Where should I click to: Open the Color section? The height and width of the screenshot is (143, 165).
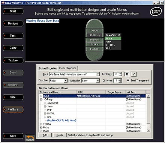pyautogui.click(x=13, y=48)
